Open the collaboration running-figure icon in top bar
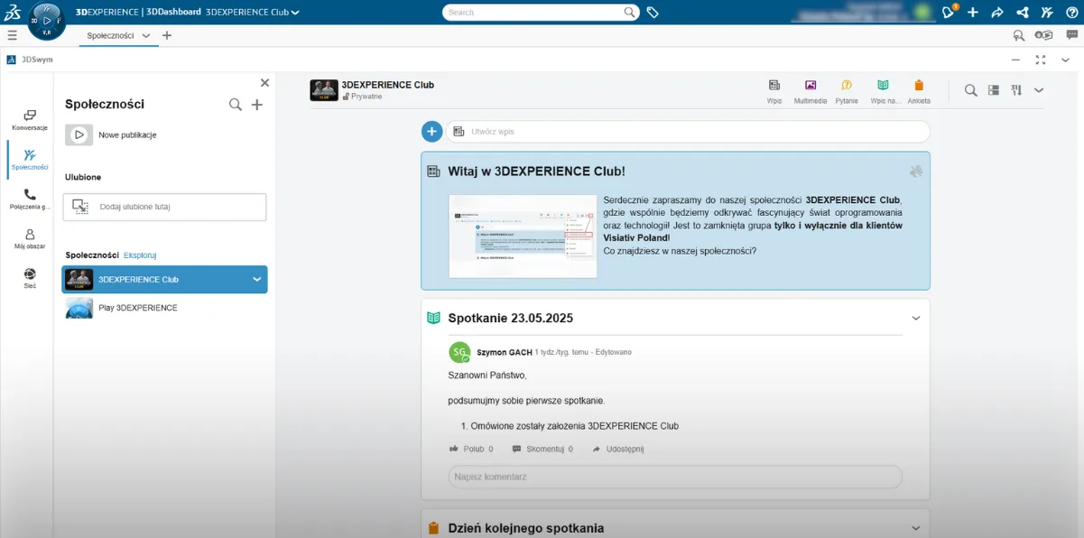 (x=1046, y=13)
